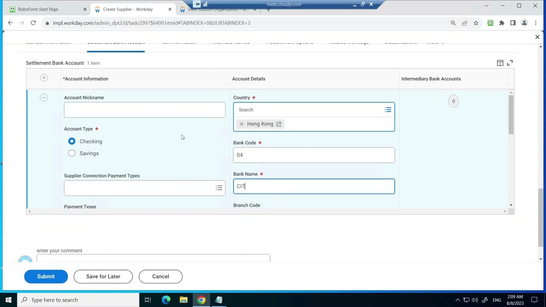546x307 pixels.
Task: Click the grid scroll-down arrow
Action: pos(511,206)
